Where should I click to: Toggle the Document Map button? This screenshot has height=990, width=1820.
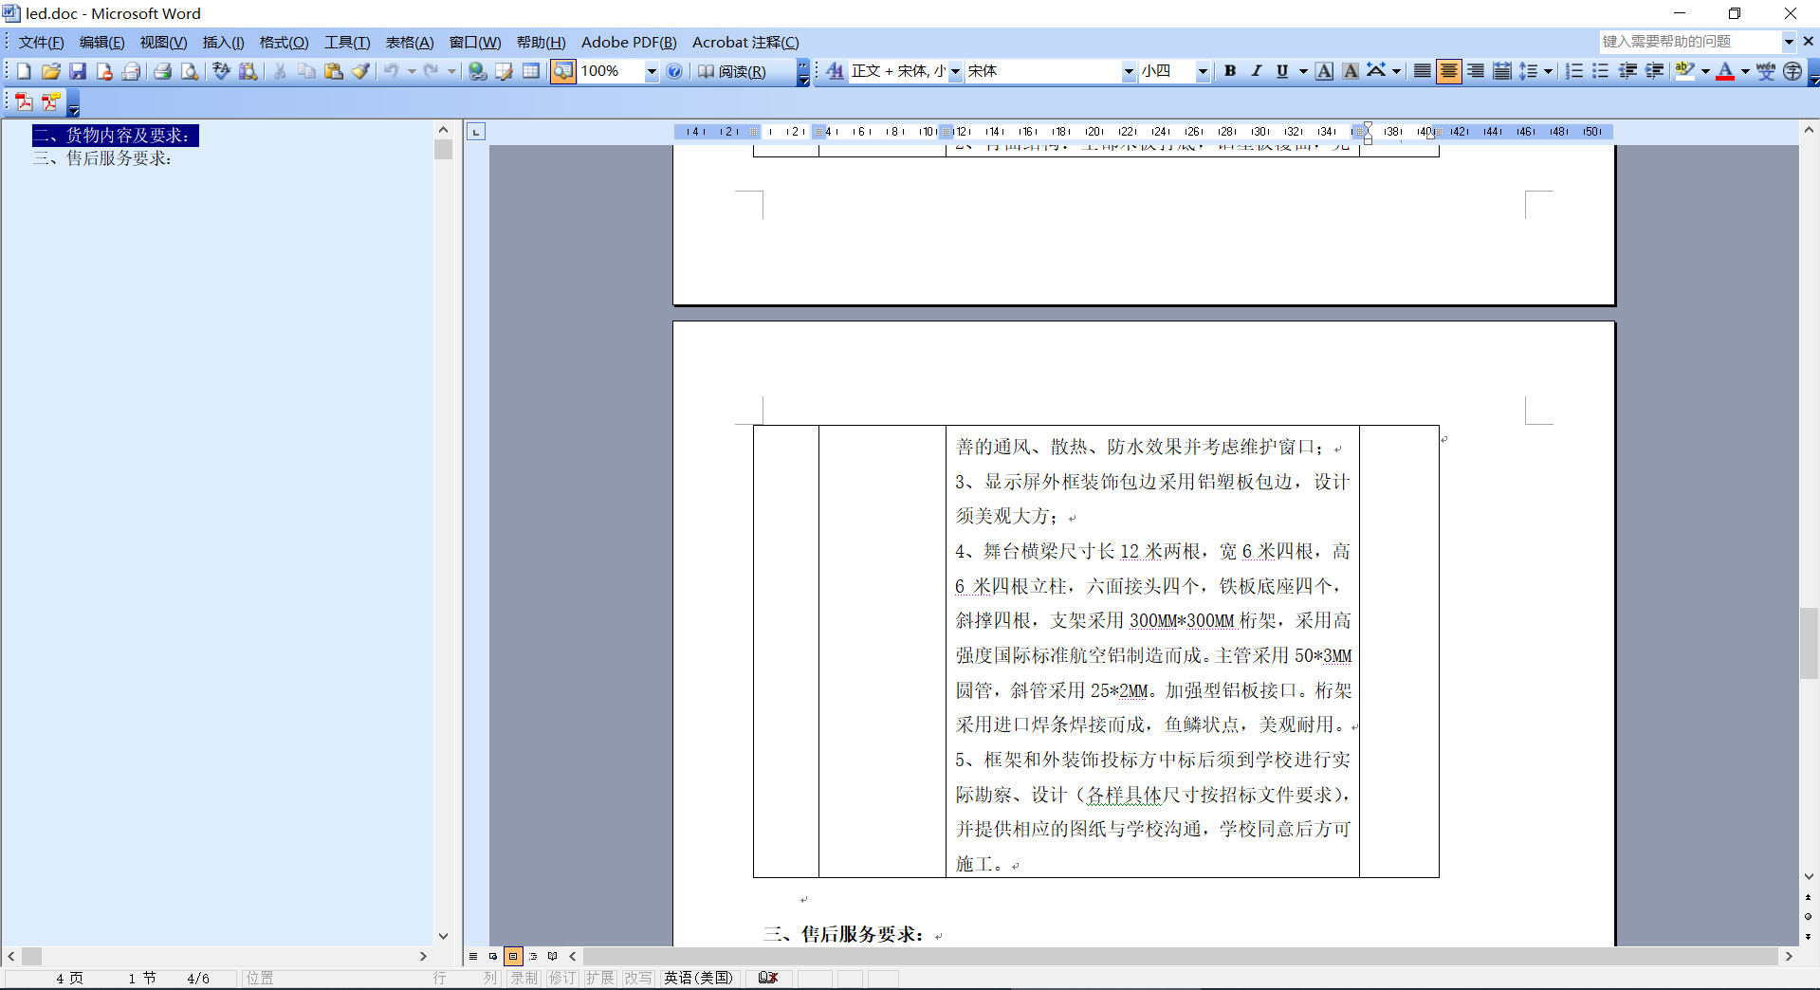coord(563,71)
